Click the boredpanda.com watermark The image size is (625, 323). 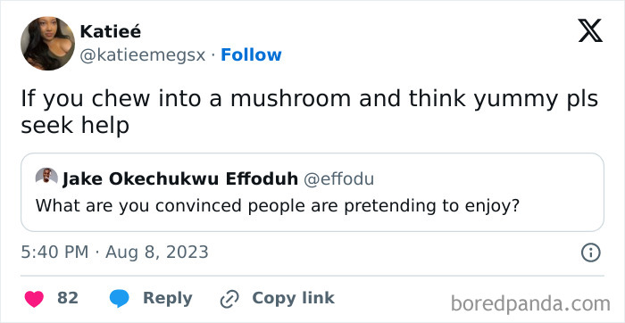[x=530, y=304]
